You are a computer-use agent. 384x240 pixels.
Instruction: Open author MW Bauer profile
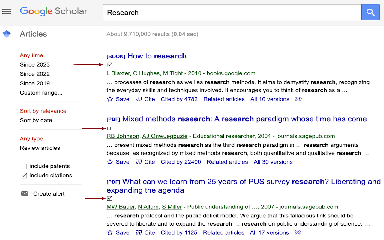point(121,207)
